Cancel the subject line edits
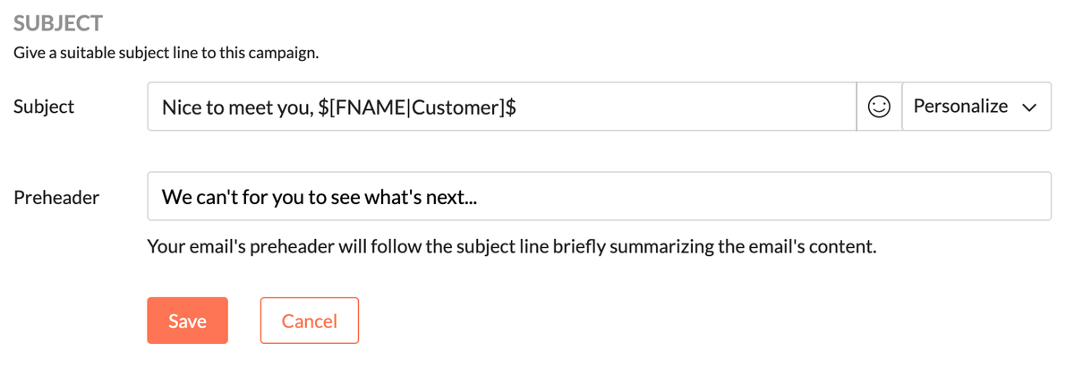Image resolution: width=1074 pixels, height=368 pixels. (309, 321)
